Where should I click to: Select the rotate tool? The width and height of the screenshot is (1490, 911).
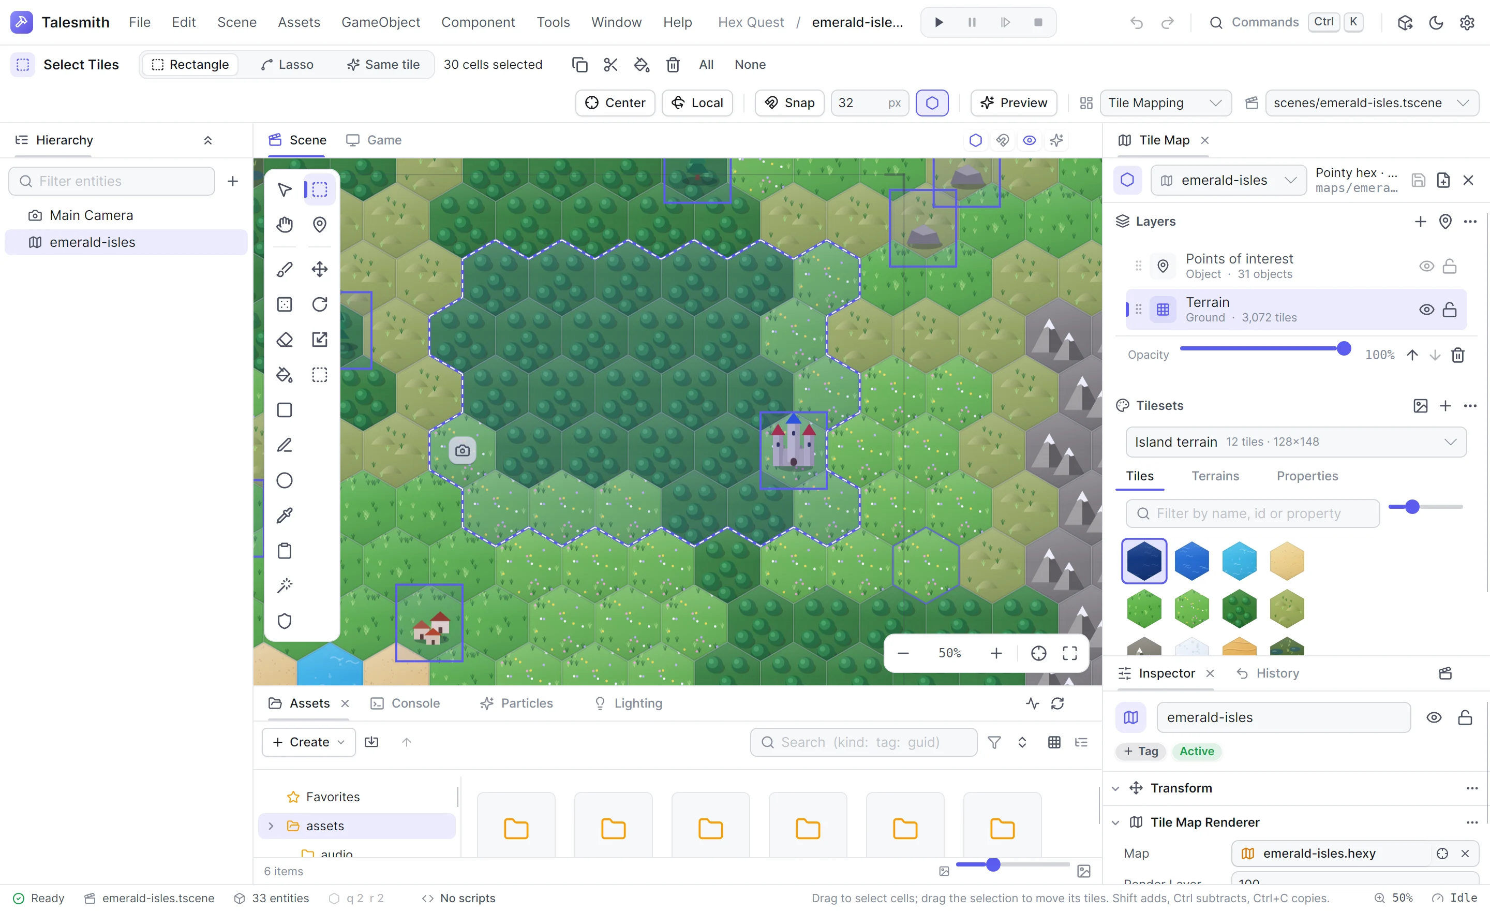point(319,304)
